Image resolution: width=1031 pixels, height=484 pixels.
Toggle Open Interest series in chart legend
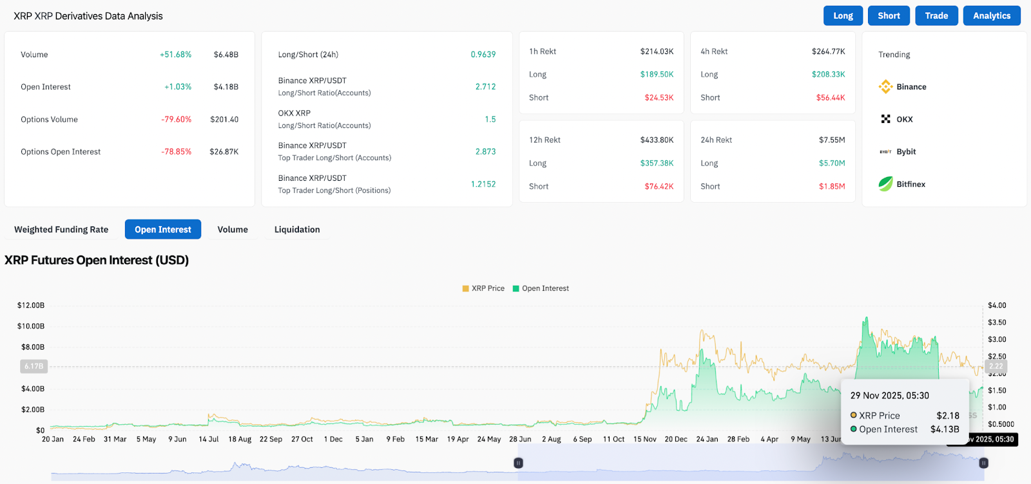coord(541,288)
